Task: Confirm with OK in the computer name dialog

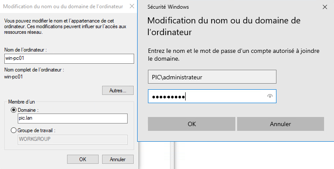Action: (83, 159)
